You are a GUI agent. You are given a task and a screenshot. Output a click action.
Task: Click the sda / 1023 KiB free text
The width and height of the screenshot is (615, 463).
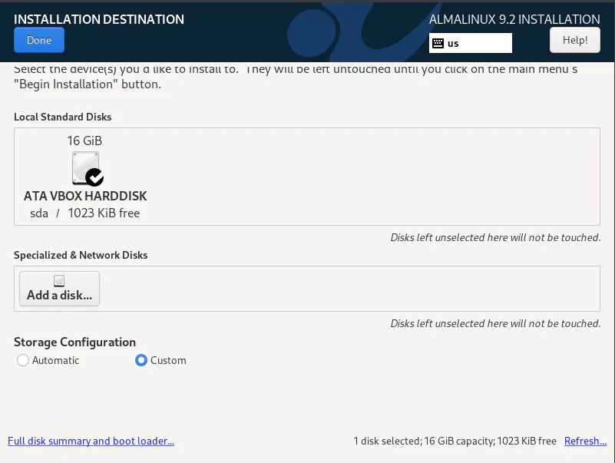(x=85, y=213)
